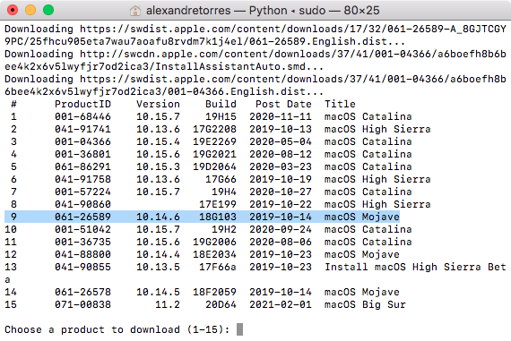Click the 'Post Date' column header

[x=283, y=104]
